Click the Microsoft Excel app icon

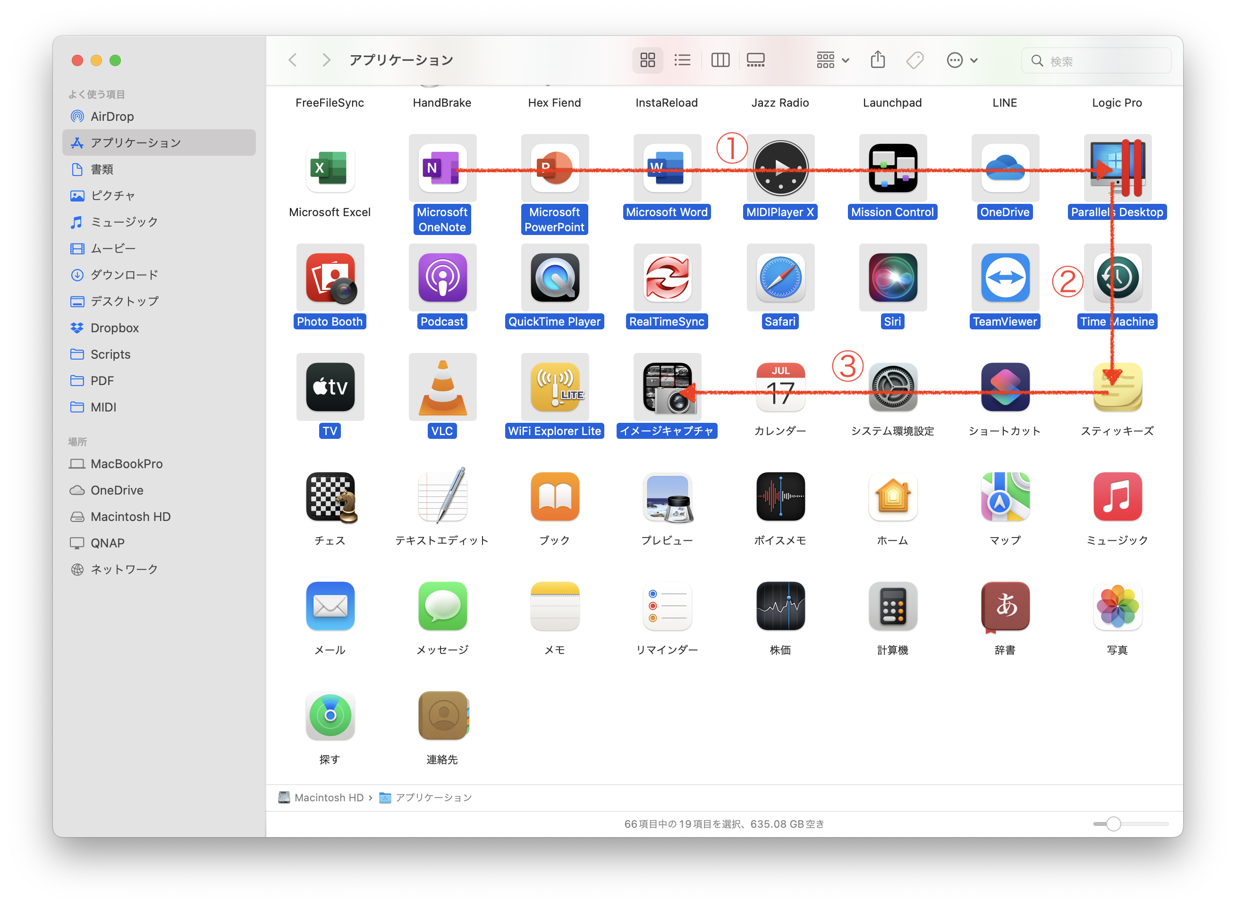(330, 168)
